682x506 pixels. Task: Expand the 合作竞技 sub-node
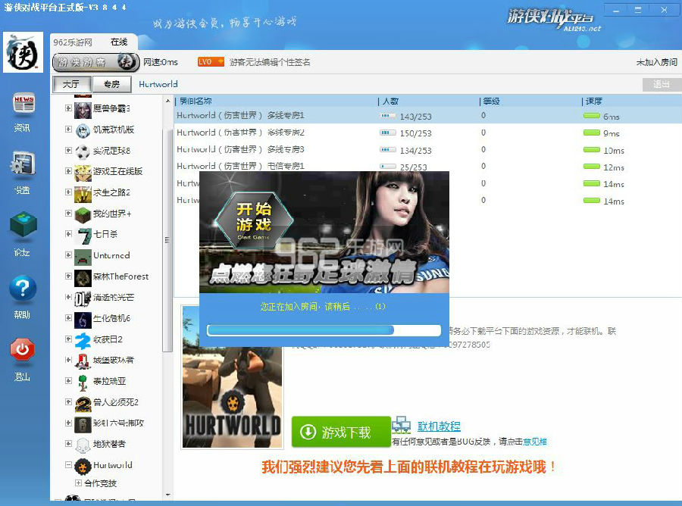[x=78, y=483]
